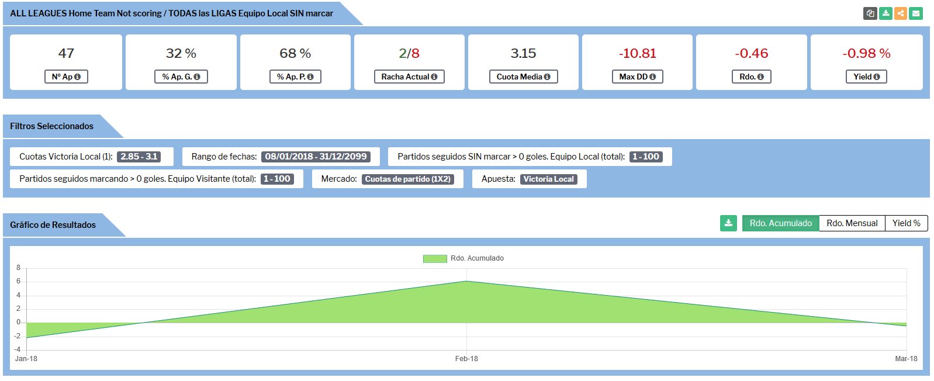Click the 3.15 average odds value
The image size is (934, 381).
523,53
